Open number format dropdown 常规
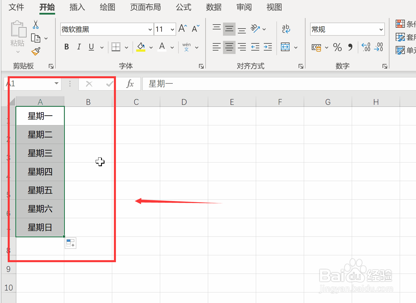Viewport: 416px width, 303px height. [x=381, y=29]
